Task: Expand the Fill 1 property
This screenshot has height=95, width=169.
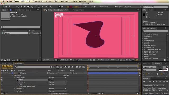Action: pyautogui.click(x=17, y=84)
